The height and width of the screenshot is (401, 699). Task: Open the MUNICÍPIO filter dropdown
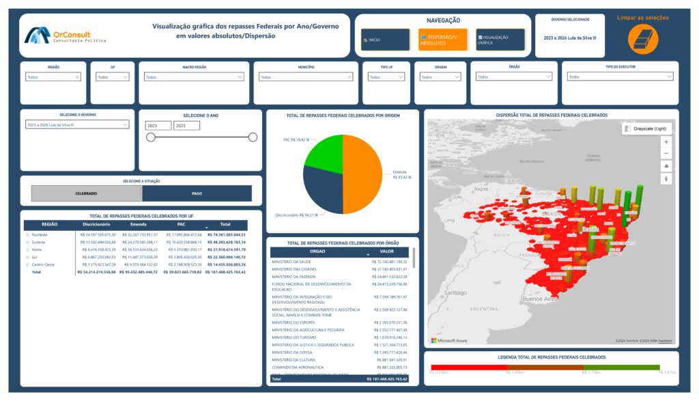click(x=306, y=77)
